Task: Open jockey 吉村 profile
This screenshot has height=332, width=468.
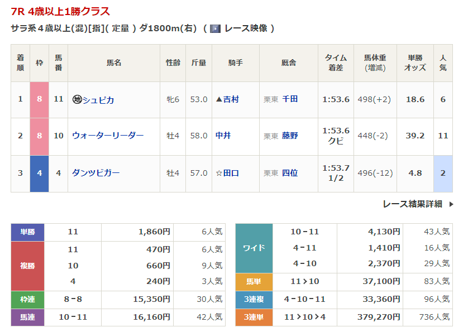Action: point(231,99)
